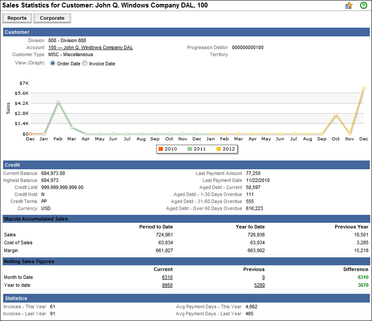Click the add to favorites star icon
372x321 pixels.
click(x=349, y=6)
